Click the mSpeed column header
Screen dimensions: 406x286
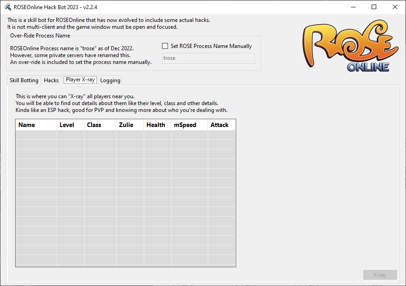189,125
